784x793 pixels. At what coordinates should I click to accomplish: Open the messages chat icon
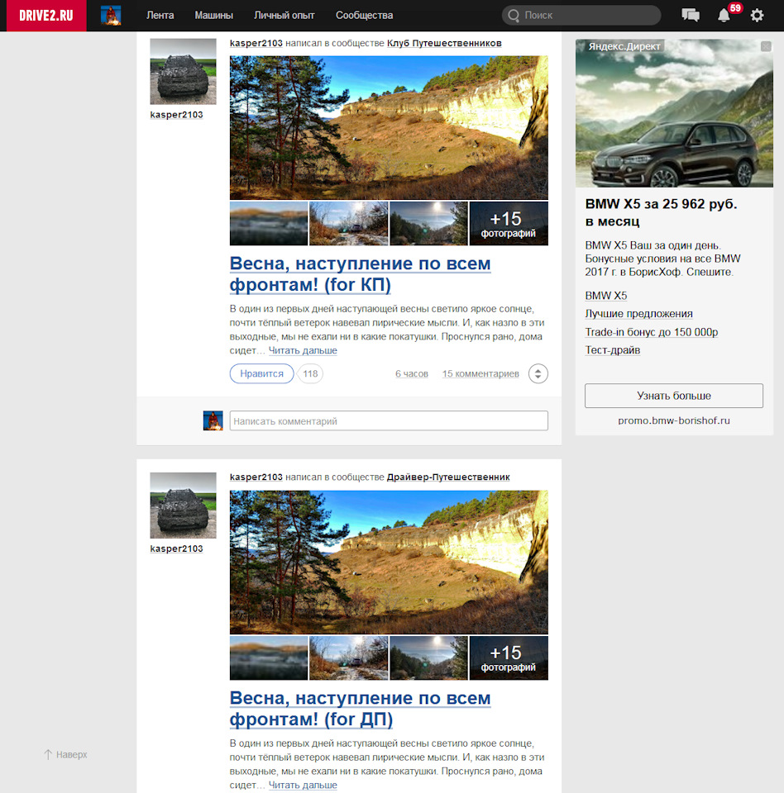(x=690, y=15)
